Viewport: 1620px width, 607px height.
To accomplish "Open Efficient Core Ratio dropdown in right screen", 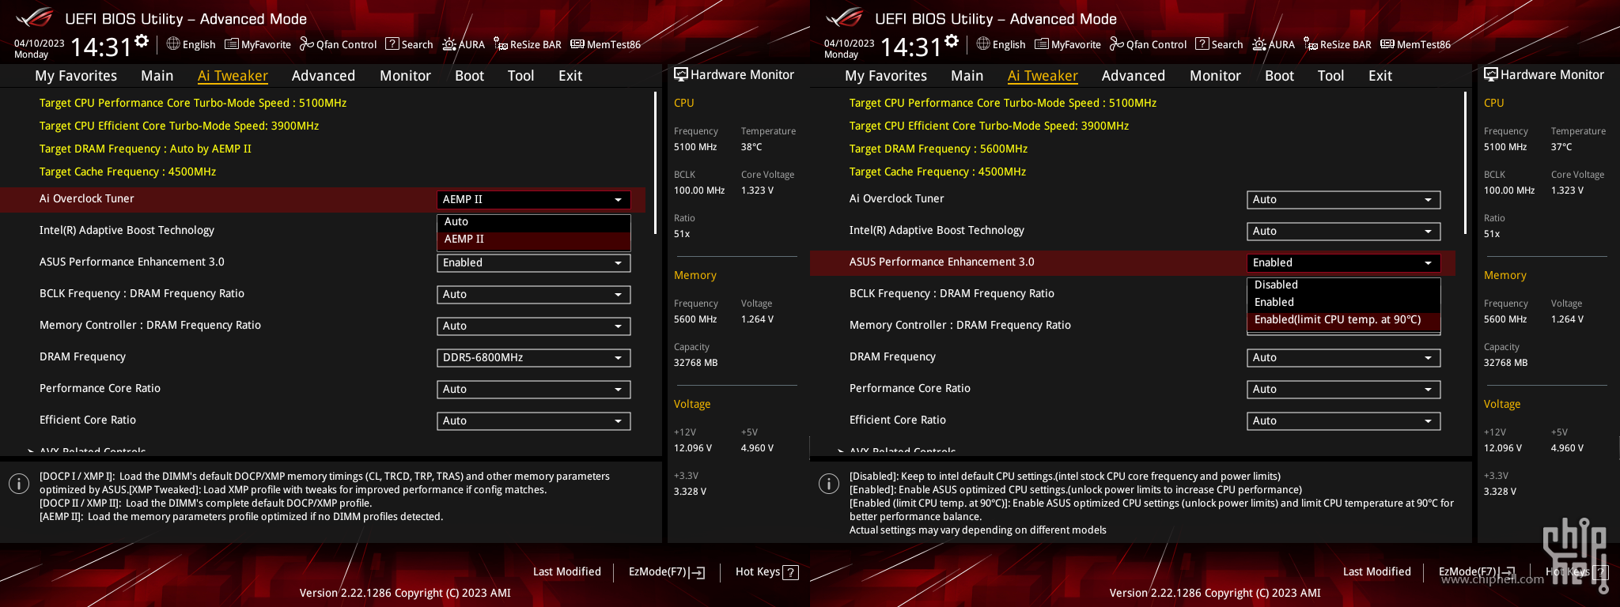I will tap(1344, 421).
